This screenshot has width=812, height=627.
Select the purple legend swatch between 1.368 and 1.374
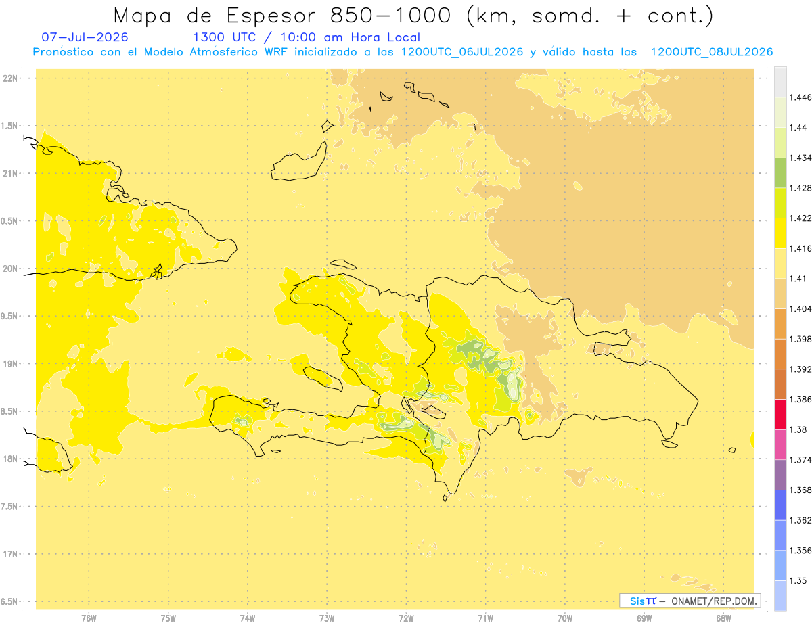tap(780, 475)
